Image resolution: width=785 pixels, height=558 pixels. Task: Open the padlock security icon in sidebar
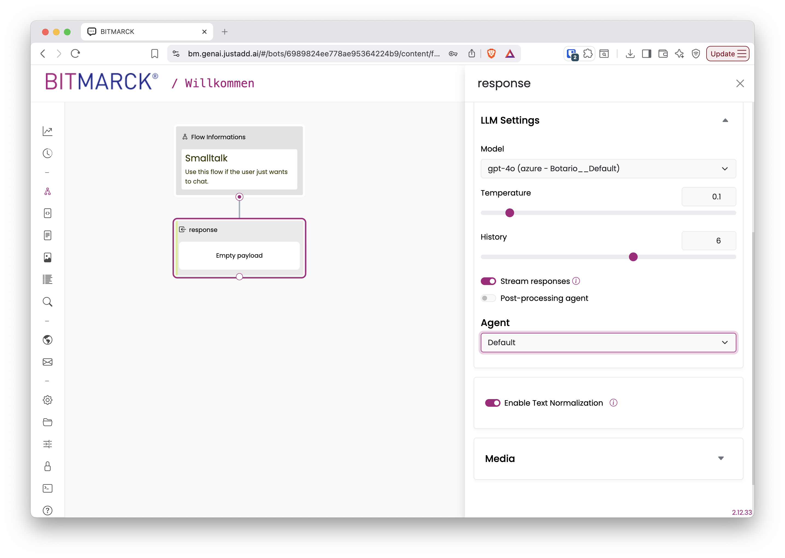(x=47, y=466)
